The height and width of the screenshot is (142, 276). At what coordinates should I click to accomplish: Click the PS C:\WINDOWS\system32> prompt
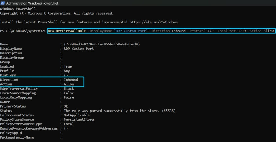point(23,31)
